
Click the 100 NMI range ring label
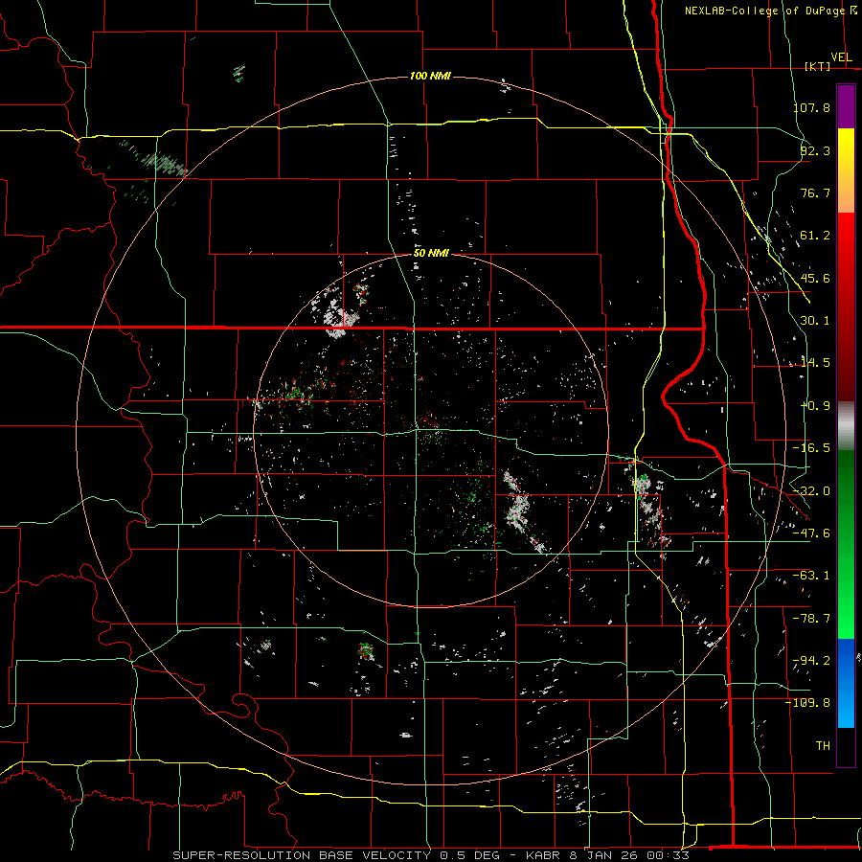tap(430, 76)
